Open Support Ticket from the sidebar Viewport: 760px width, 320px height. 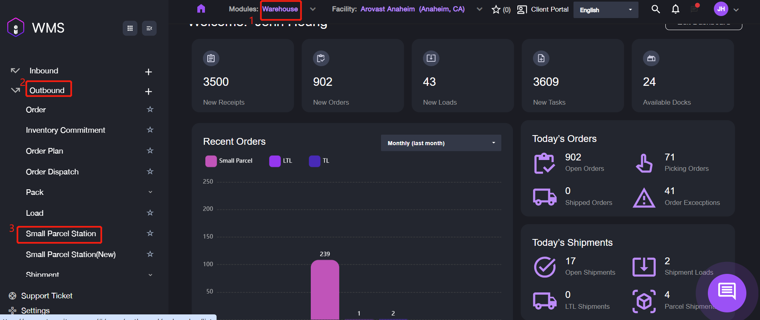(47, 296)
